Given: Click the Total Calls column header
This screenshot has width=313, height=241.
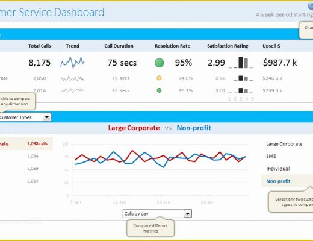Looking at the screenshot, I should click(x=40, y=46).
